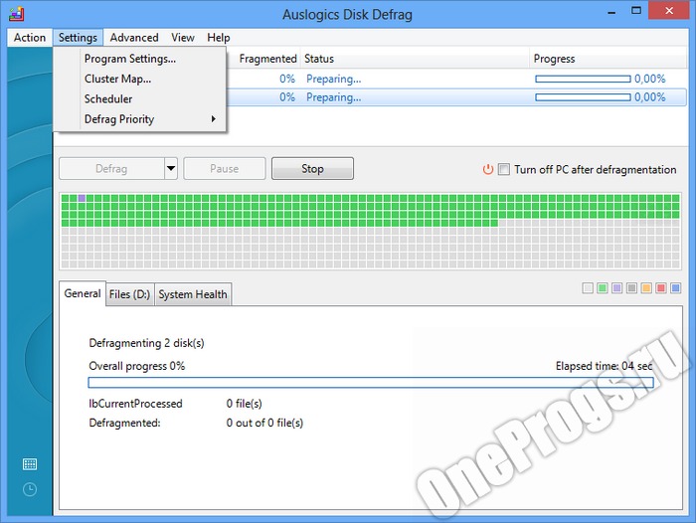Click the 'Defragmenting 2 disk(s)' text
Image resolution: width=696 pixels, height=523 pixels.
click(x=146, y=343)
